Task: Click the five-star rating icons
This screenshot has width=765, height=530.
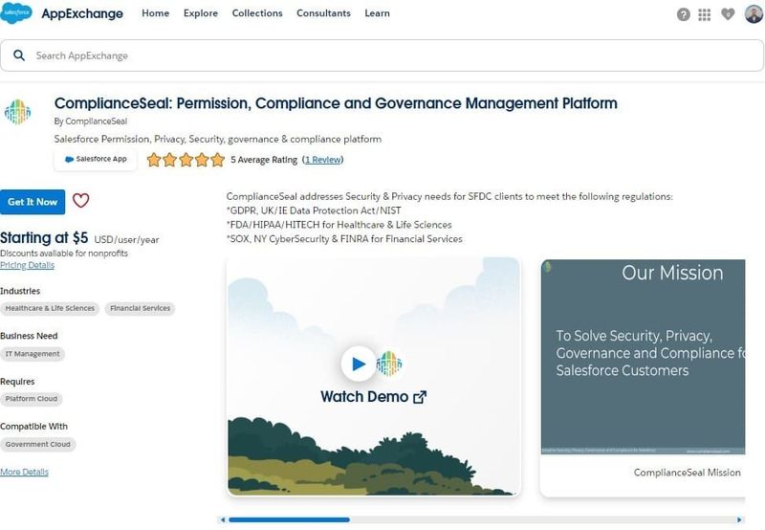Action: pos(186,160)
